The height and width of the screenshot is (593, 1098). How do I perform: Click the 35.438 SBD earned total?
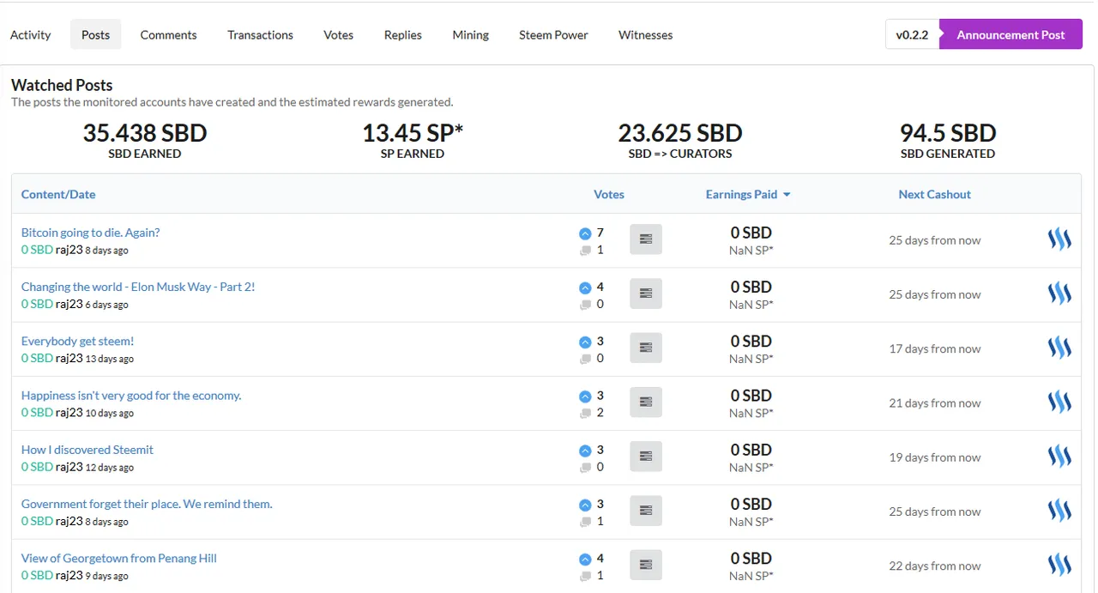[145, 133]
